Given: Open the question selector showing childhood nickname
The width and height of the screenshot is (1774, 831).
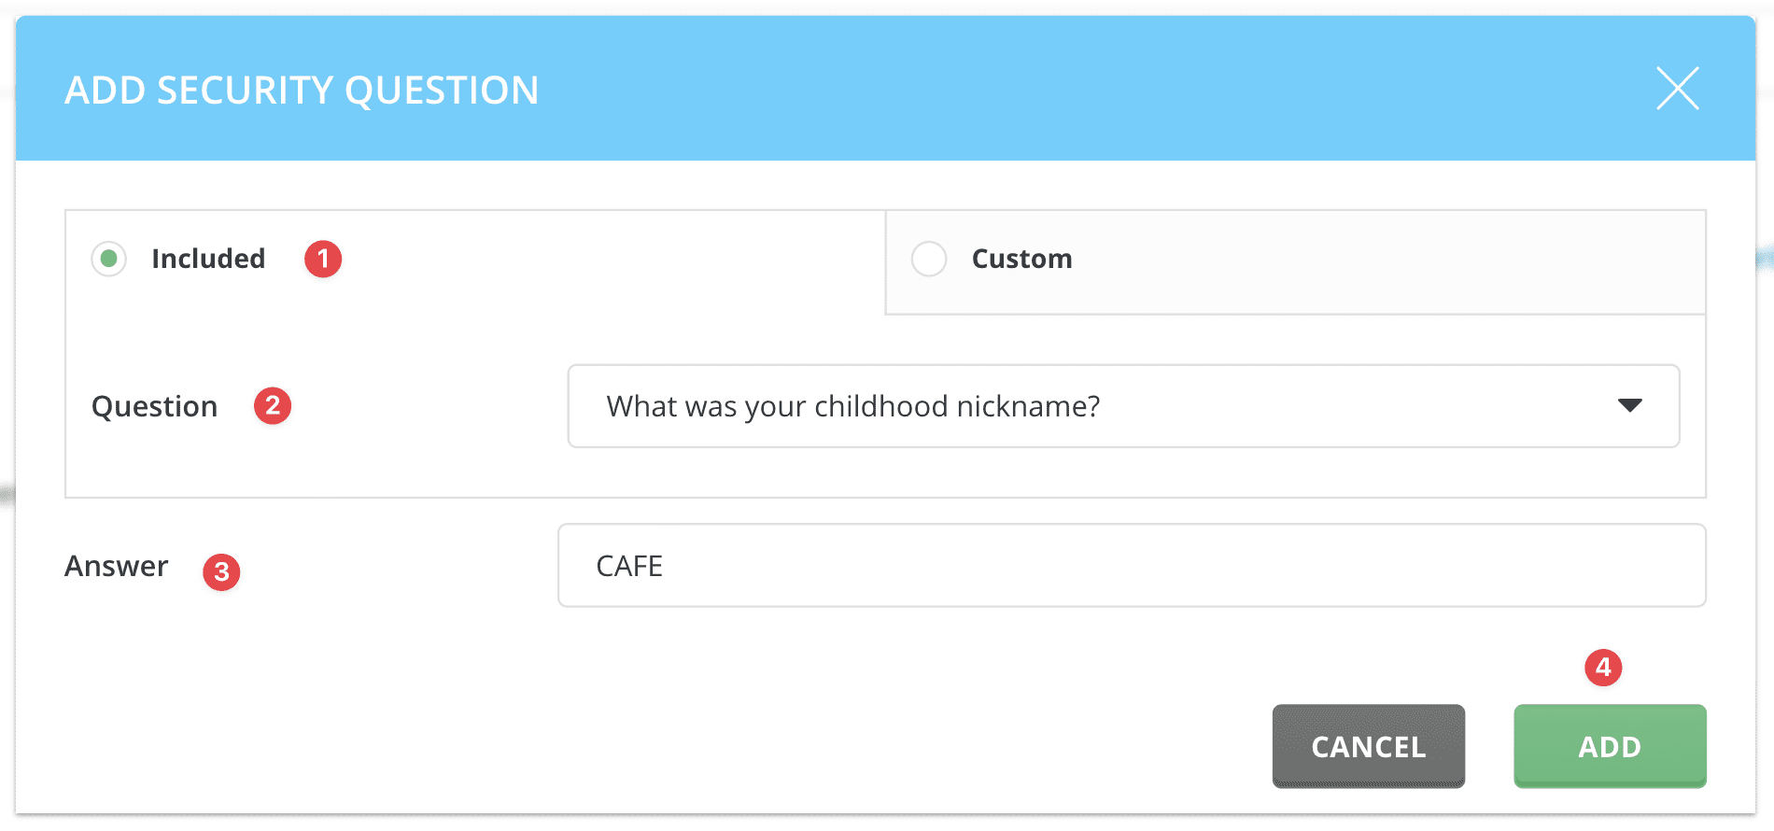Looking at the screenshot, I should click(x=1120, y=406).
